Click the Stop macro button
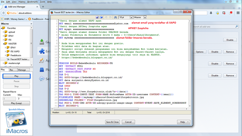242x136 pixels. tap(16, 87)
